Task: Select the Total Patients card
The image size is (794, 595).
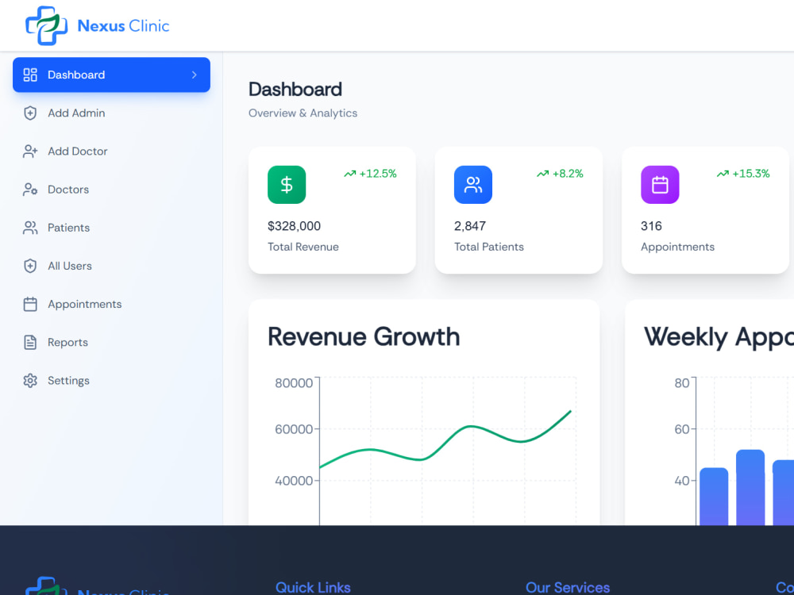Action: [518, 210]
